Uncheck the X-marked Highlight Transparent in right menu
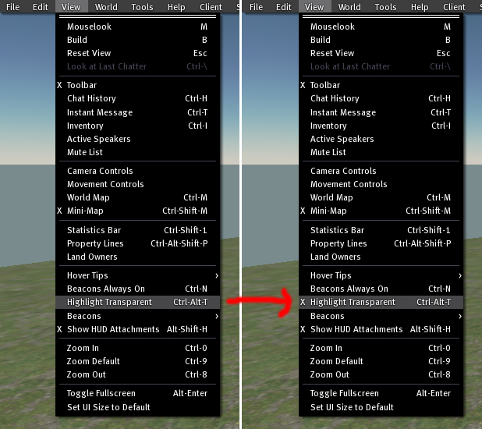 click(353, 302)
